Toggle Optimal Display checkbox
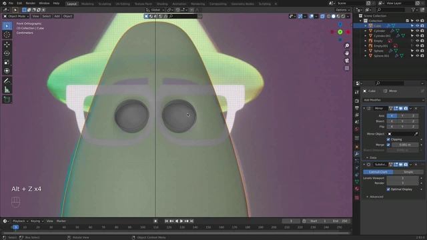Image resolution: width=427 pixels, height=240 pixels. pos(388,189)
